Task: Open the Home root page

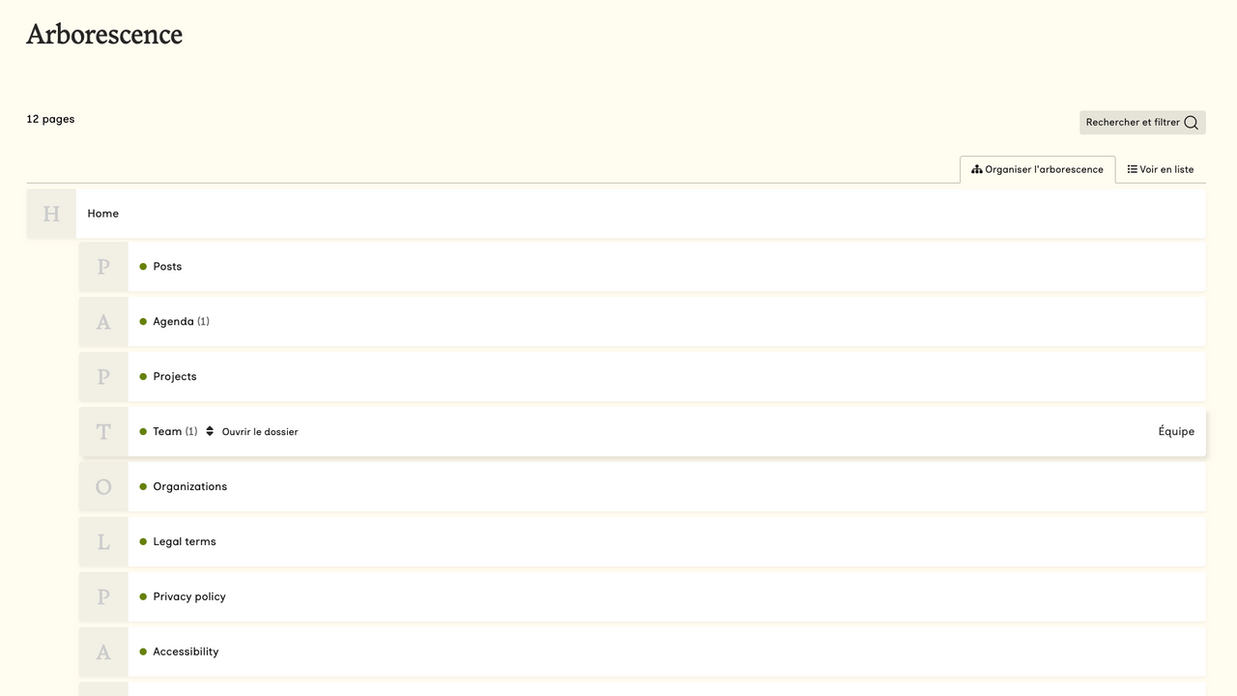Action: coord(103,214)
